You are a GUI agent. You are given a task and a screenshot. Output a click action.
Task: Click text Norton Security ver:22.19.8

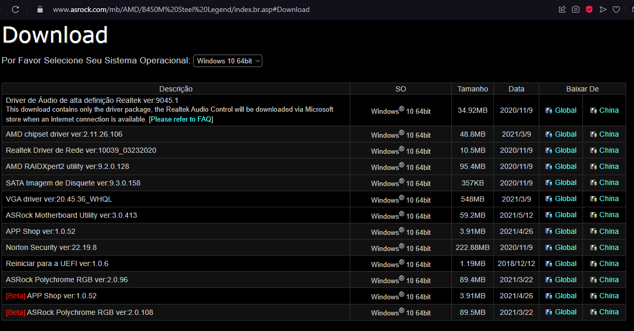(x=51, y=247)
